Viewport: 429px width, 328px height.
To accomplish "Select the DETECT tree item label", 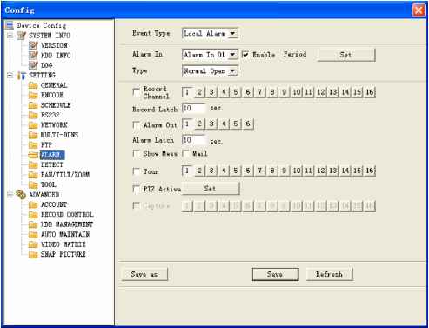I will 52,164.
